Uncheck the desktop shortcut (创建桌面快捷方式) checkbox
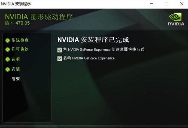The width and height of the screenshot is (188, 128). (60, 50)
